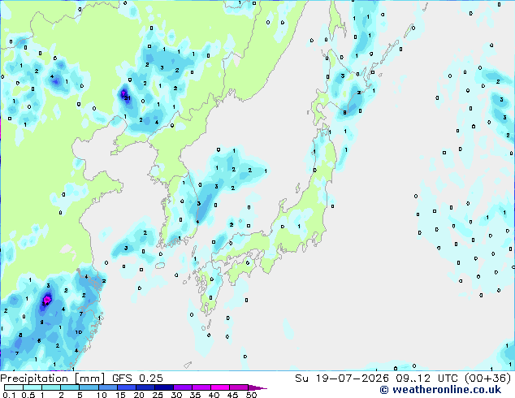This screenshot has width=515, height=398.
Task: Open the weatheronline.co.uk copyright link
Action: pos(440,390)
